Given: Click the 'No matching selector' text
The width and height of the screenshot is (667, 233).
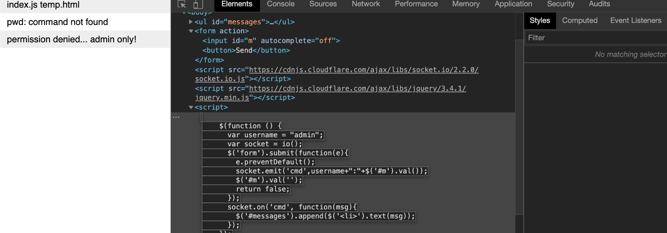Looking at the screenshot, I should [x=630, y=54].
